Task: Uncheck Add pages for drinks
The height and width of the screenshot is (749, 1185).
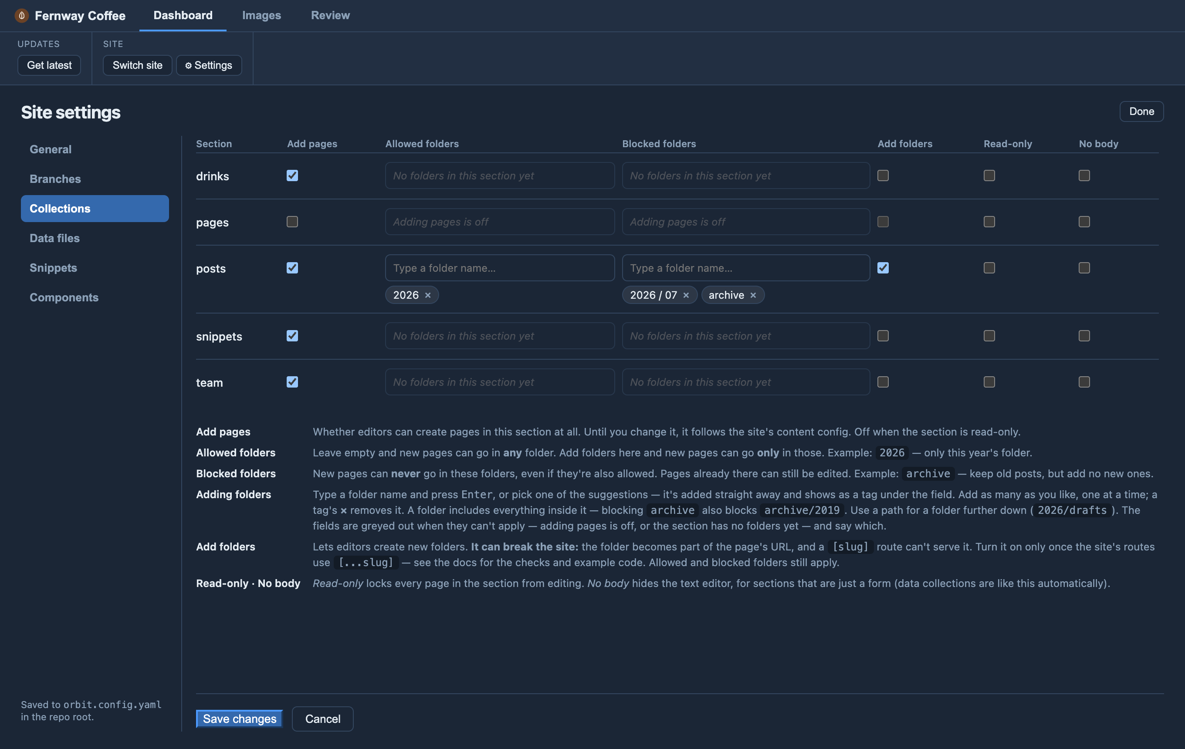Action: [292, 175]
